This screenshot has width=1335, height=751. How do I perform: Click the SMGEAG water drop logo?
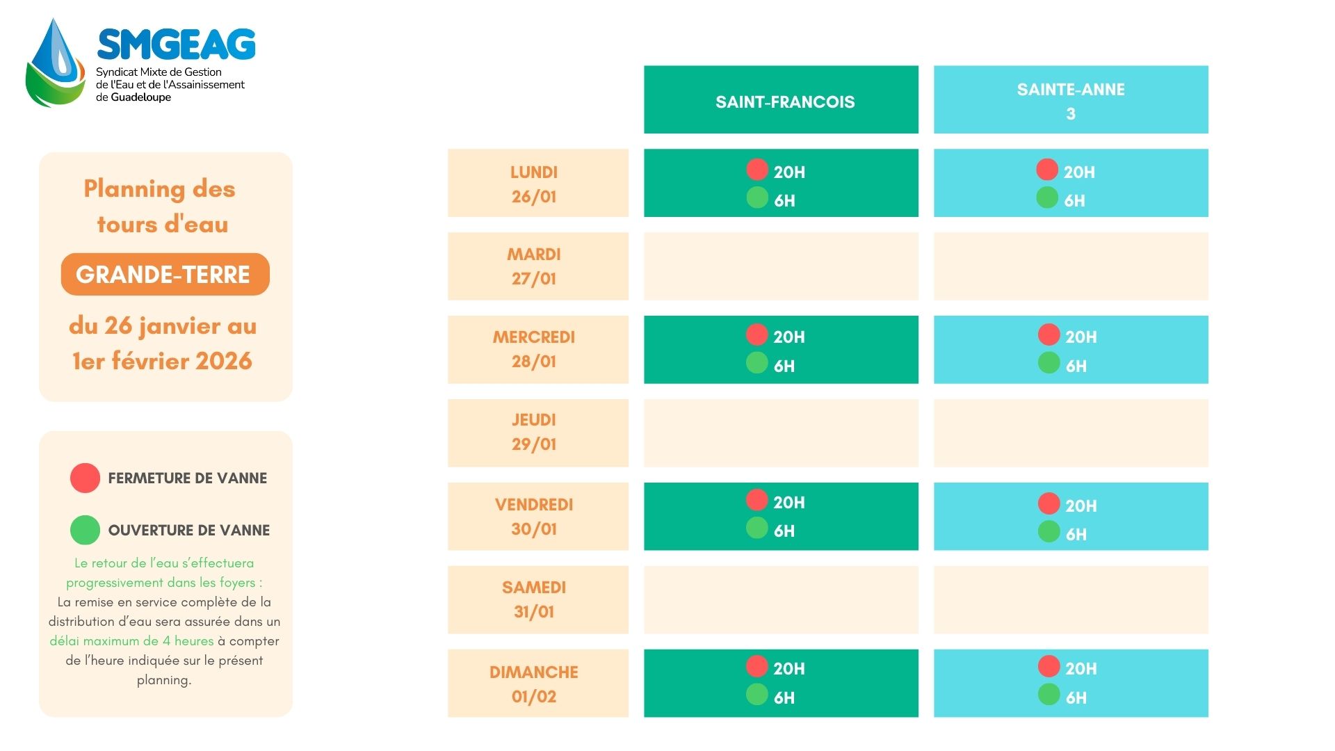[x=56, y=63]
